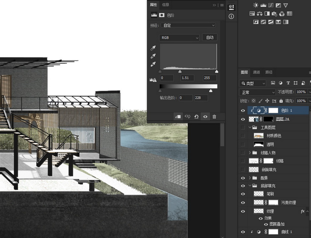Screen dimensions: 311x238
Task: Click the Channel Mixer adjustment icon
Action: point(282,14)
